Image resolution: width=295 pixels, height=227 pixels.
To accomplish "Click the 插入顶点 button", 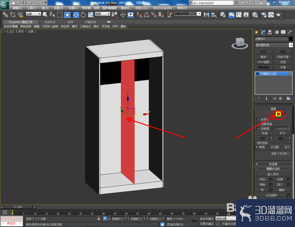I will click(x=273, y=174).
